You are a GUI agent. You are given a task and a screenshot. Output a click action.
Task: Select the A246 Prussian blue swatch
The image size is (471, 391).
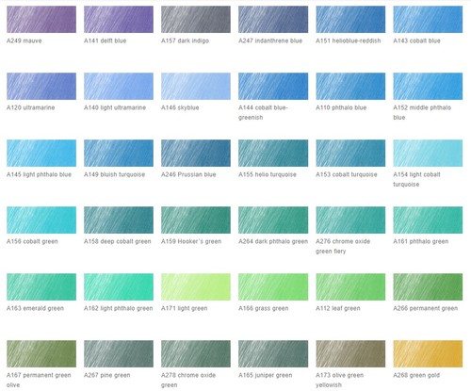coord(196,153)
